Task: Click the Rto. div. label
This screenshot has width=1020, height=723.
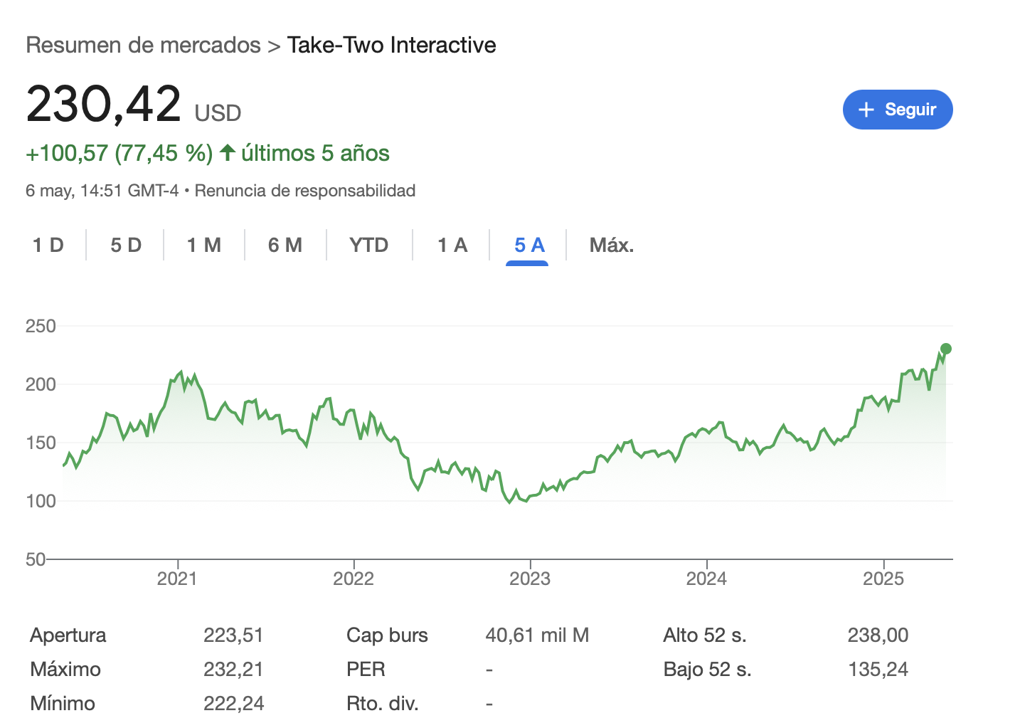Action: [383, 704]
